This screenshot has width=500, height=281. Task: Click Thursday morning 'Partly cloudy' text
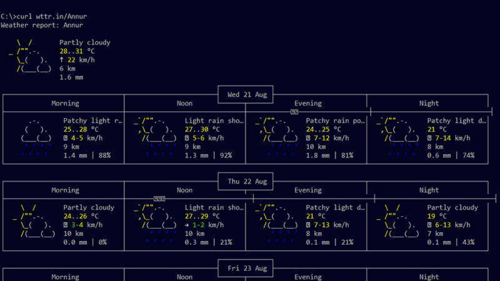[89, 207]
